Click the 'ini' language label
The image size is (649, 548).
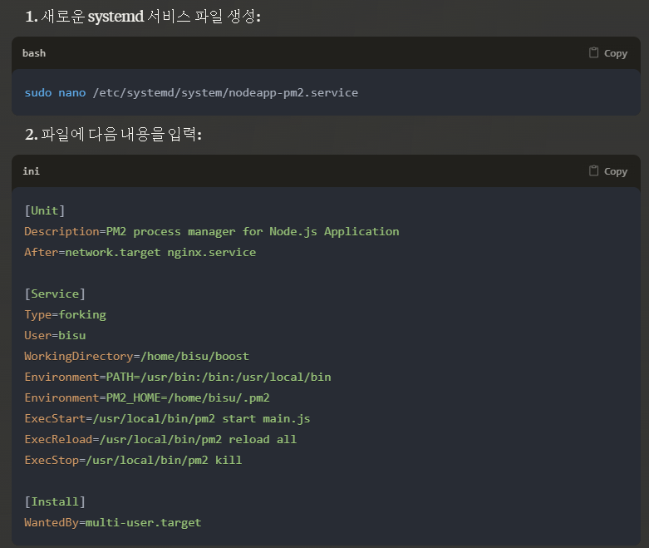(31, 171)
